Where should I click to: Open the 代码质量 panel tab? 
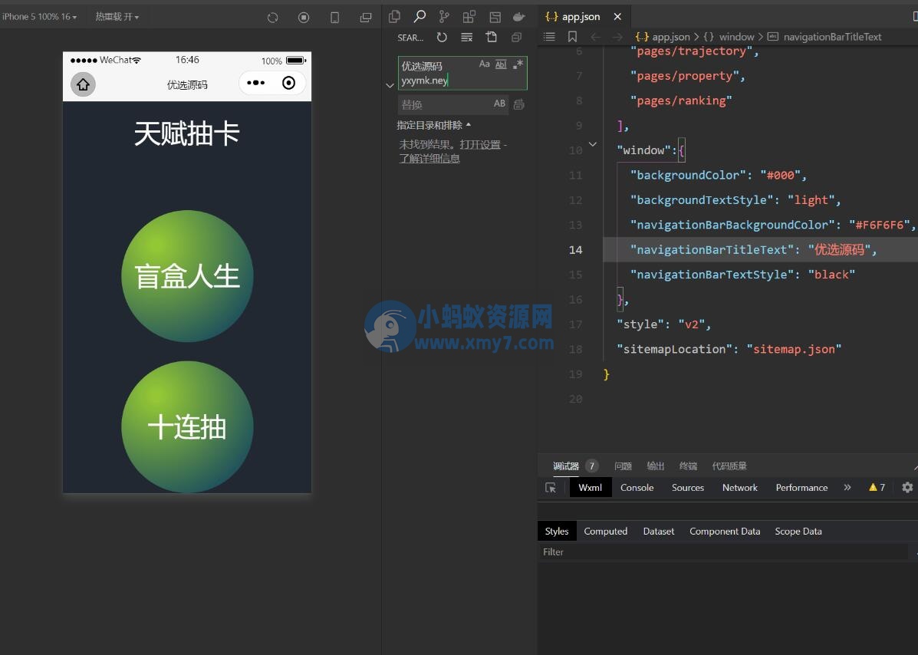pos(729,466)
